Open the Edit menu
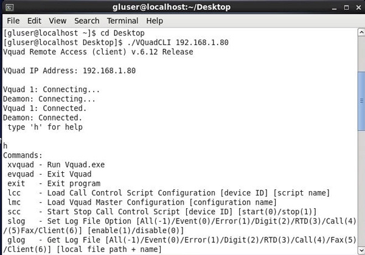 click(34, 21)
